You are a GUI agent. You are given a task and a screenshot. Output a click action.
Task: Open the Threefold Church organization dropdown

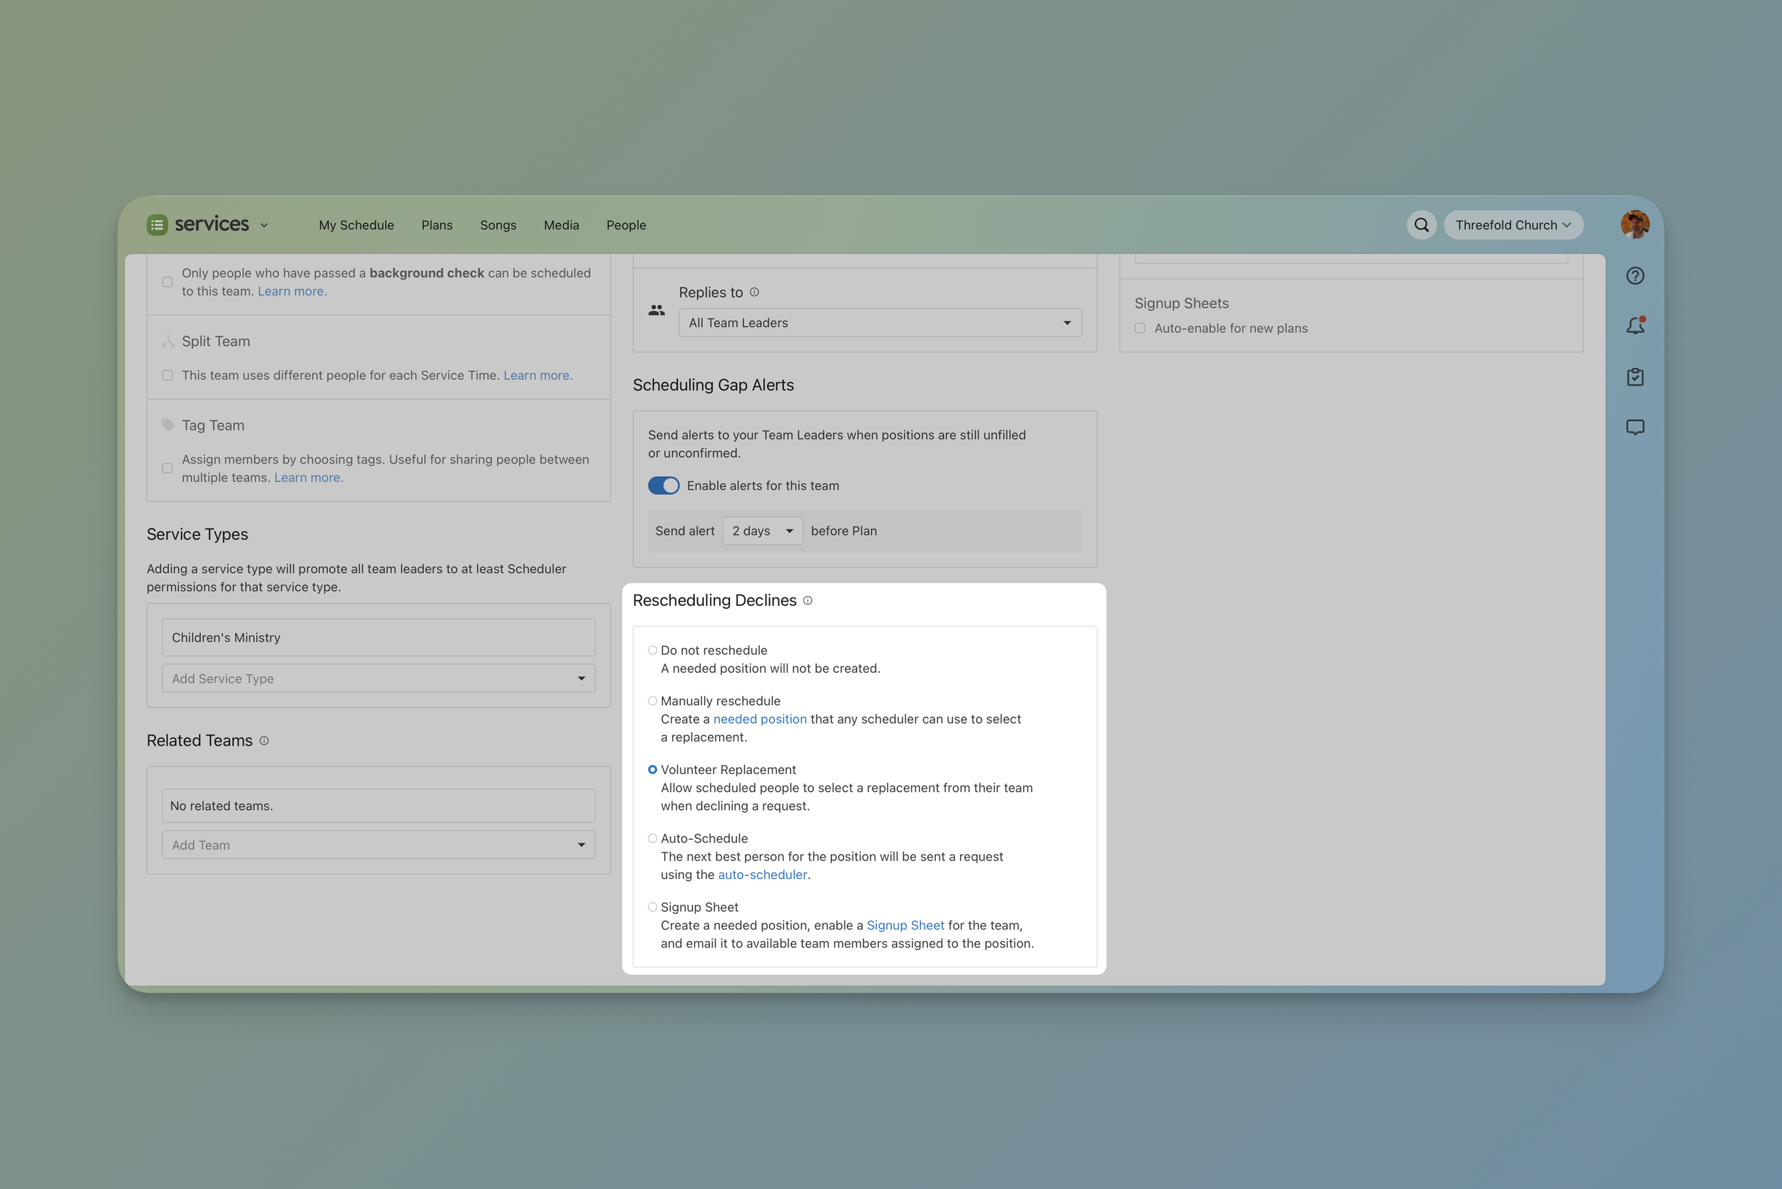point(1513,225)
